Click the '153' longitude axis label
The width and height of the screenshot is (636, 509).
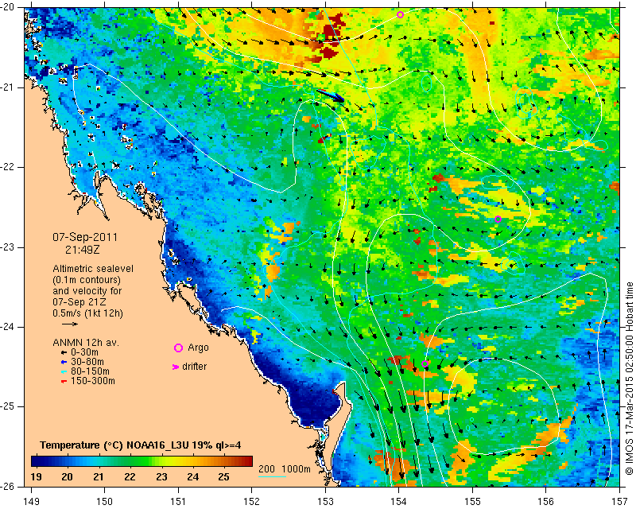325,502
